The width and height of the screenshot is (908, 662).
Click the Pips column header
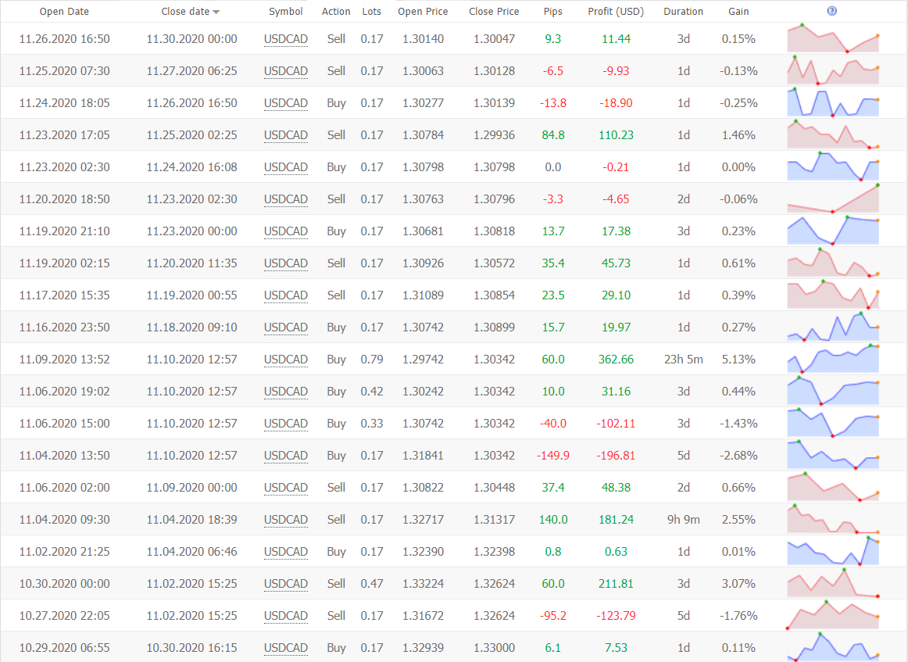point(552,12)
